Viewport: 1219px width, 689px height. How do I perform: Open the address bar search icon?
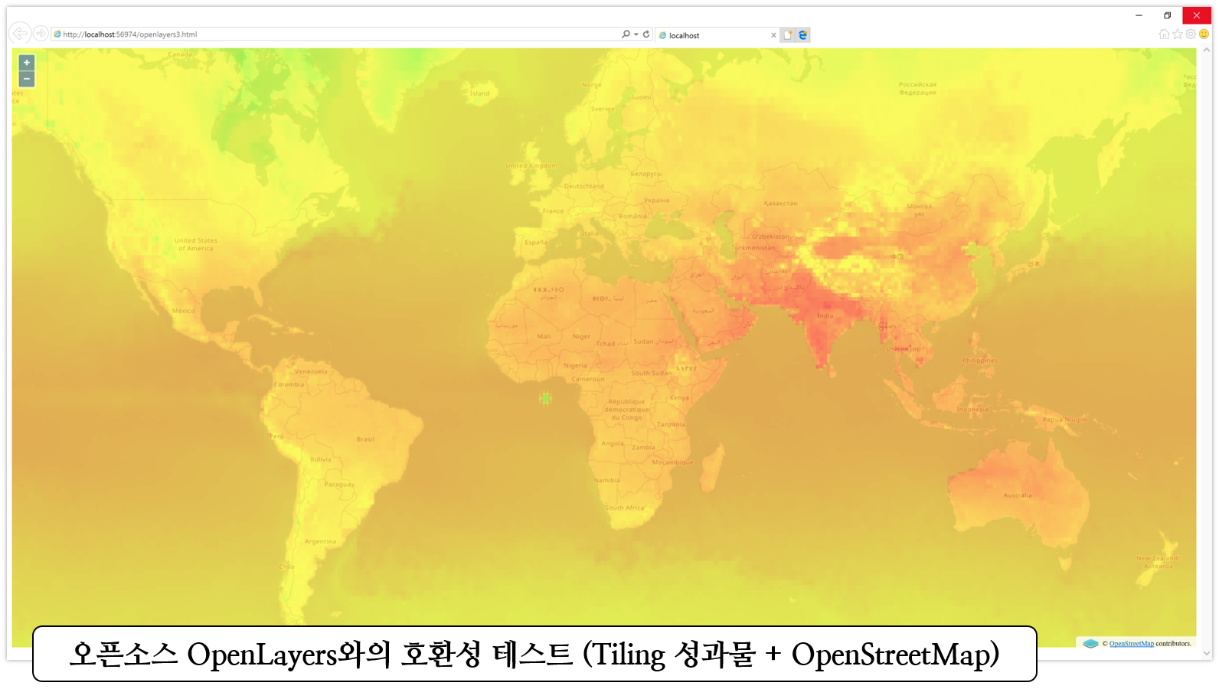(x=626, y=34)
